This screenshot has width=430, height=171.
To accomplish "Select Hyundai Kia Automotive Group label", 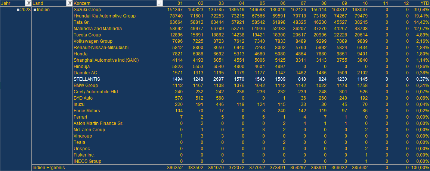I will click(x=105, y=16).
